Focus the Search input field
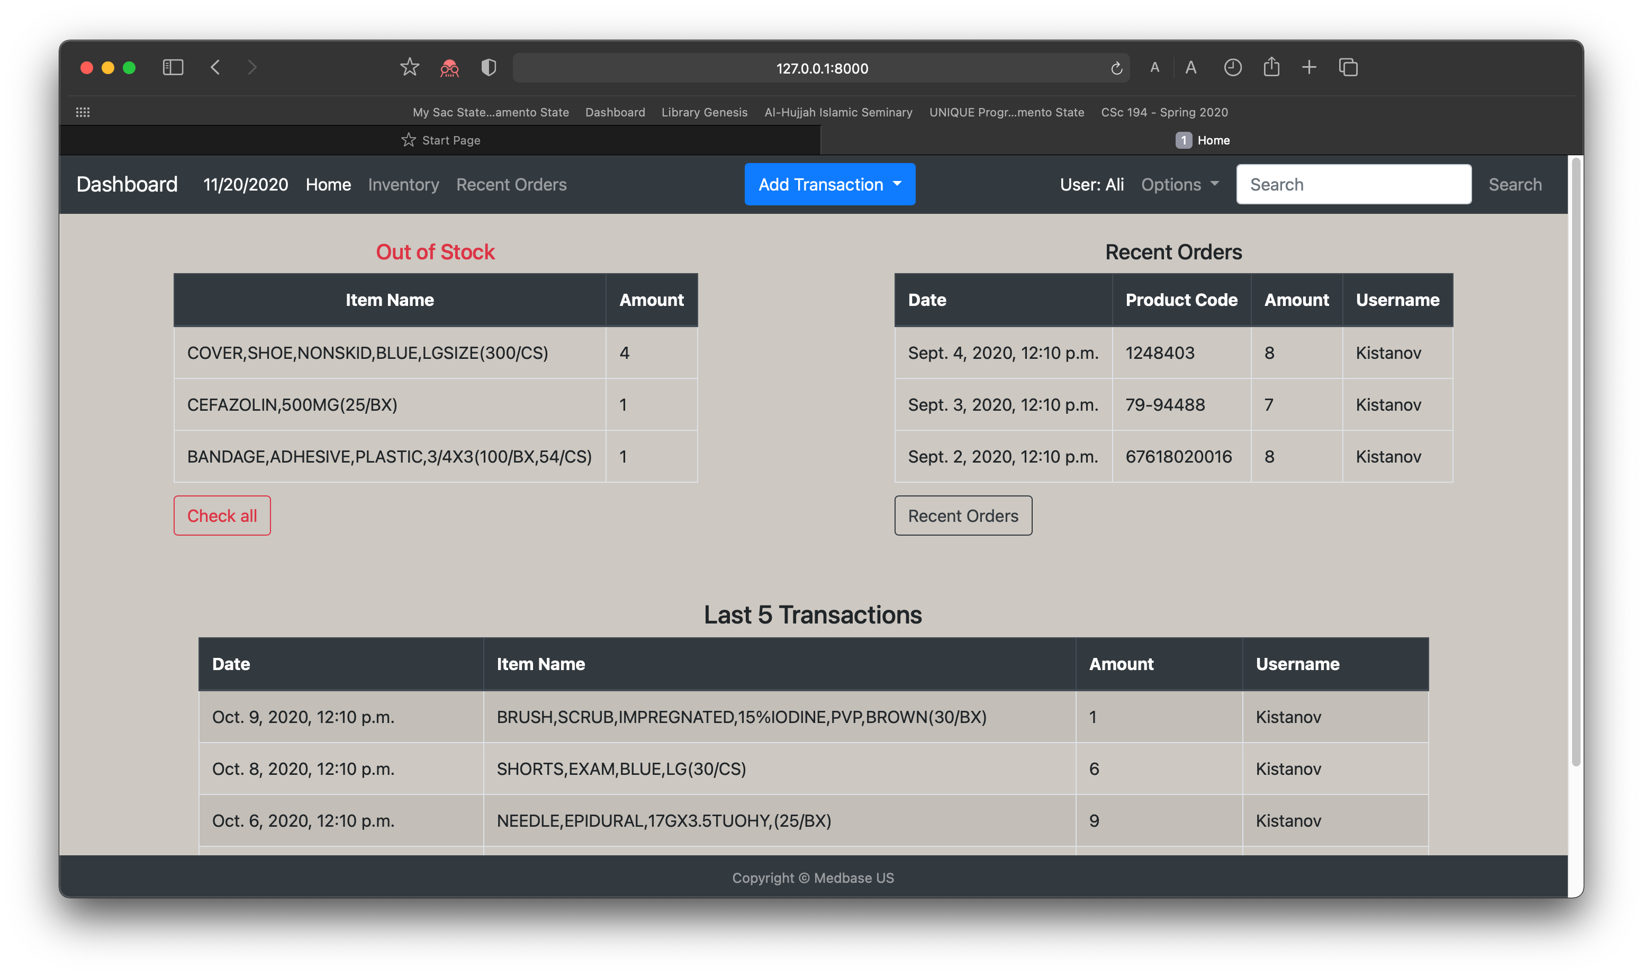This screenshot has height=976, width=1643. tap(1353, 185)
